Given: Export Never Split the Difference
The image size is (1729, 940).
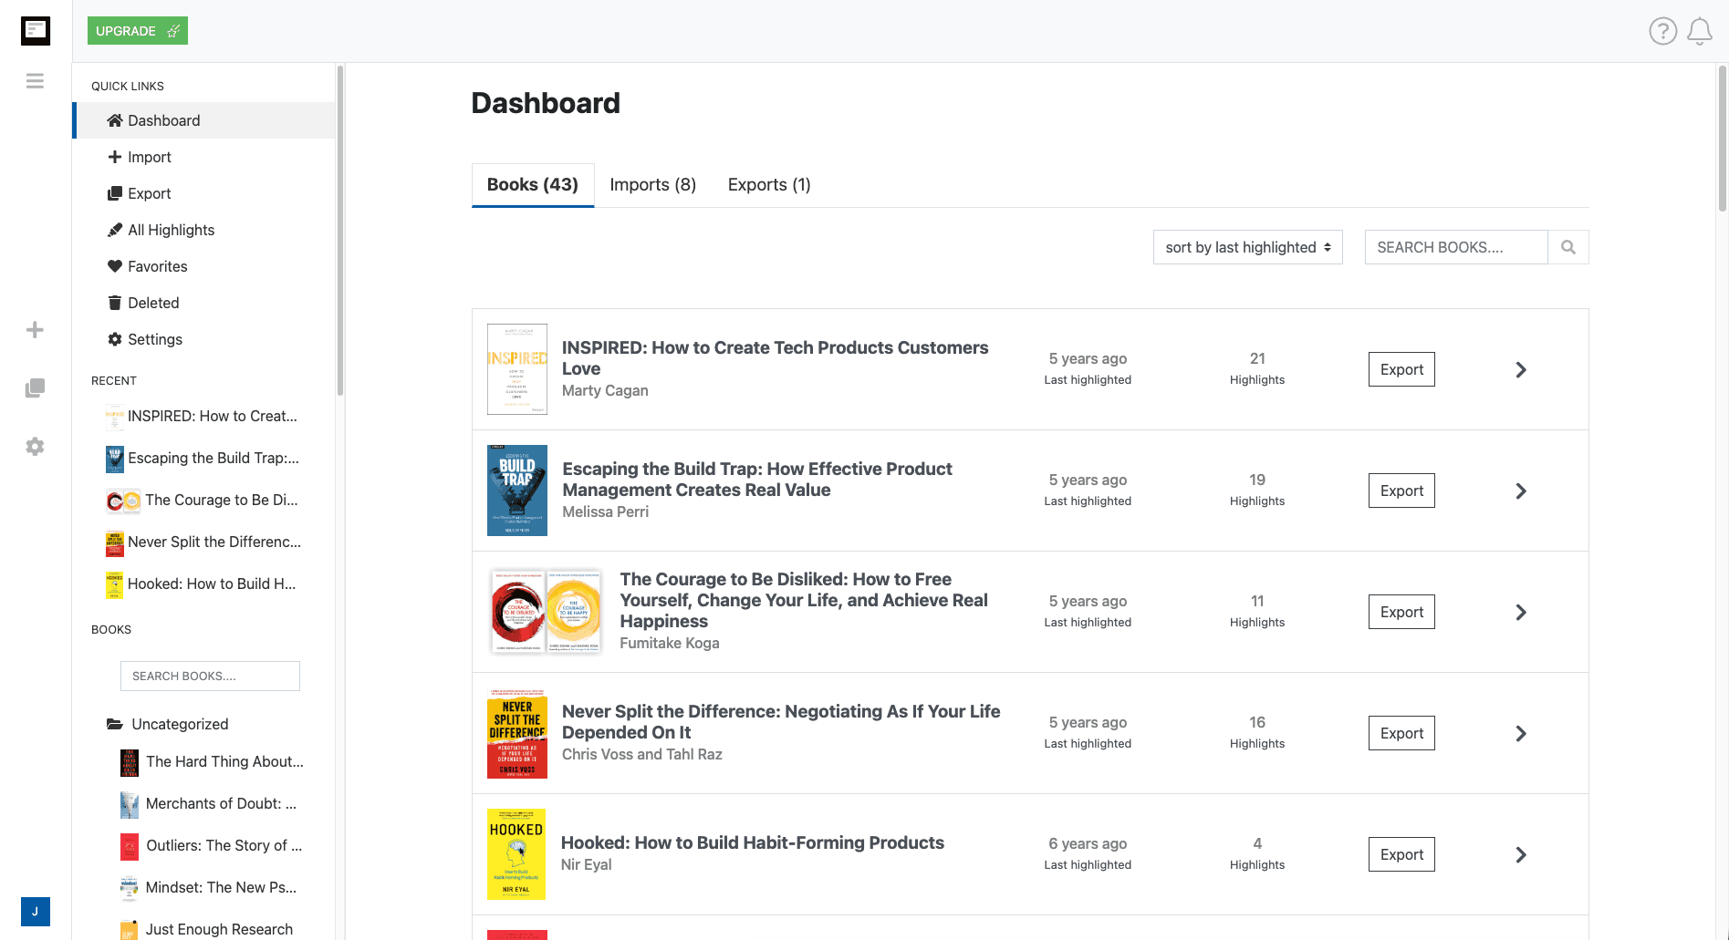Looking at the screenshot, I should [x=1401, y=733].
